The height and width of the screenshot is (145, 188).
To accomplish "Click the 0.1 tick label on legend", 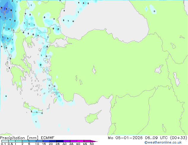I will pos(3,144).
